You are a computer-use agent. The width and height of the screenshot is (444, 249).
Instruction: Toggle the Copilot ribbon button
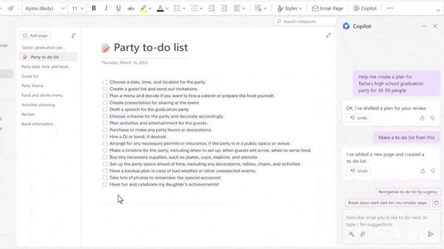365,8
